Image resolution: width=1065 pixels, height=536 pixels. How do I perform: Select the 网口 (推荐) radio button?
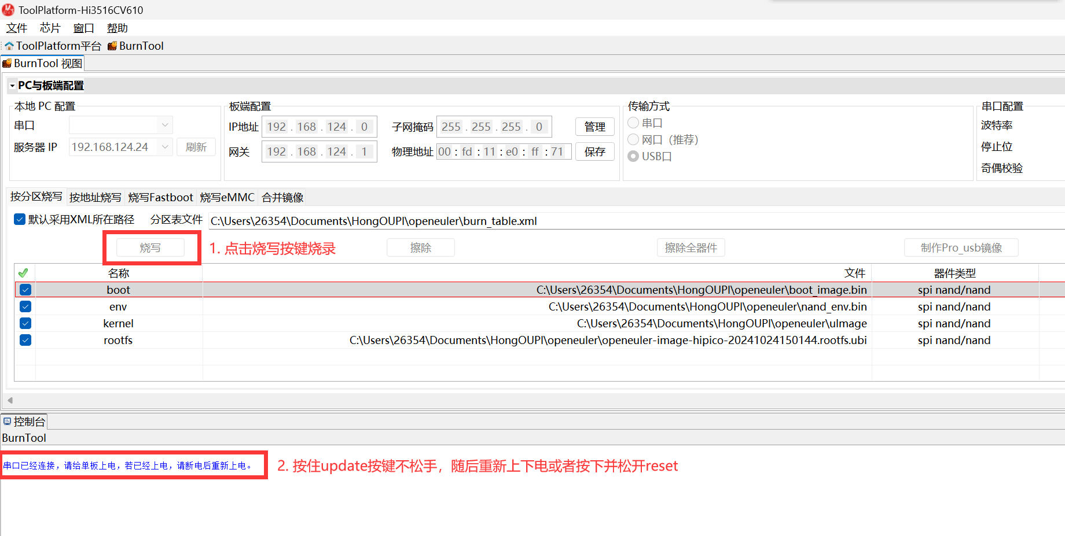click(x=633, y=140)
